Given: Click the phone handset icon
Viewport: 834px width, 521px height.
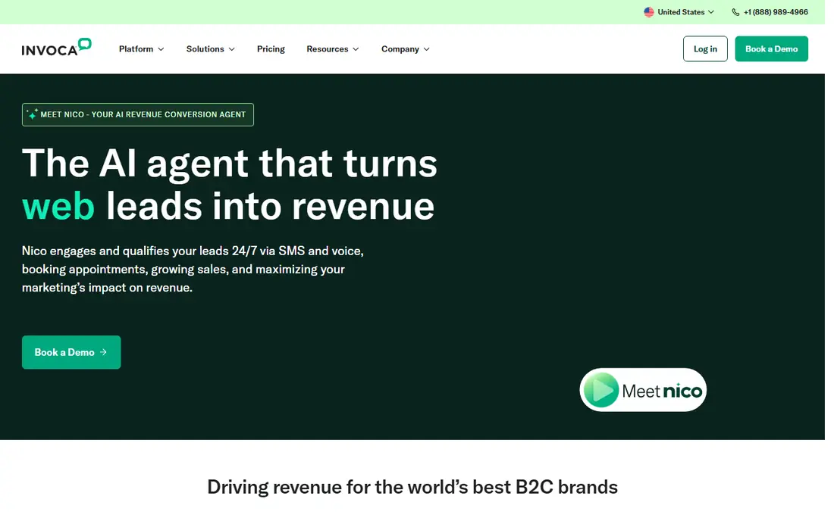Looking at the screenshot, I should [735, 12].
